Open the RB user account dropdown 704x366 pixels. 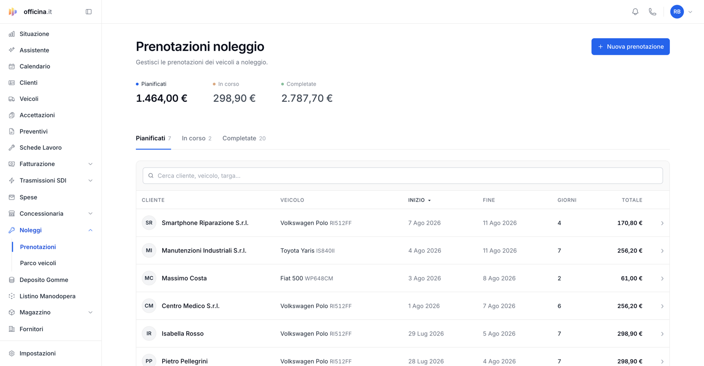681,12
